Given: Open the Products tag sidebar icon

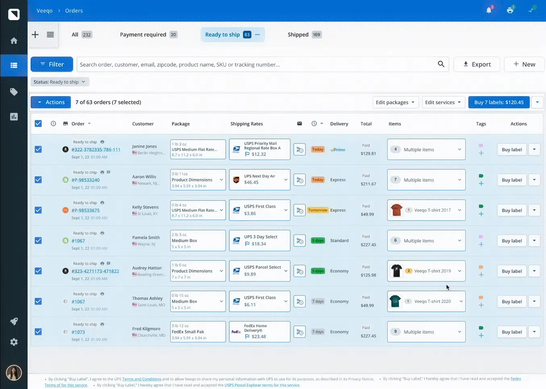Looking at the screenshot, I should (x=14, y=92).
